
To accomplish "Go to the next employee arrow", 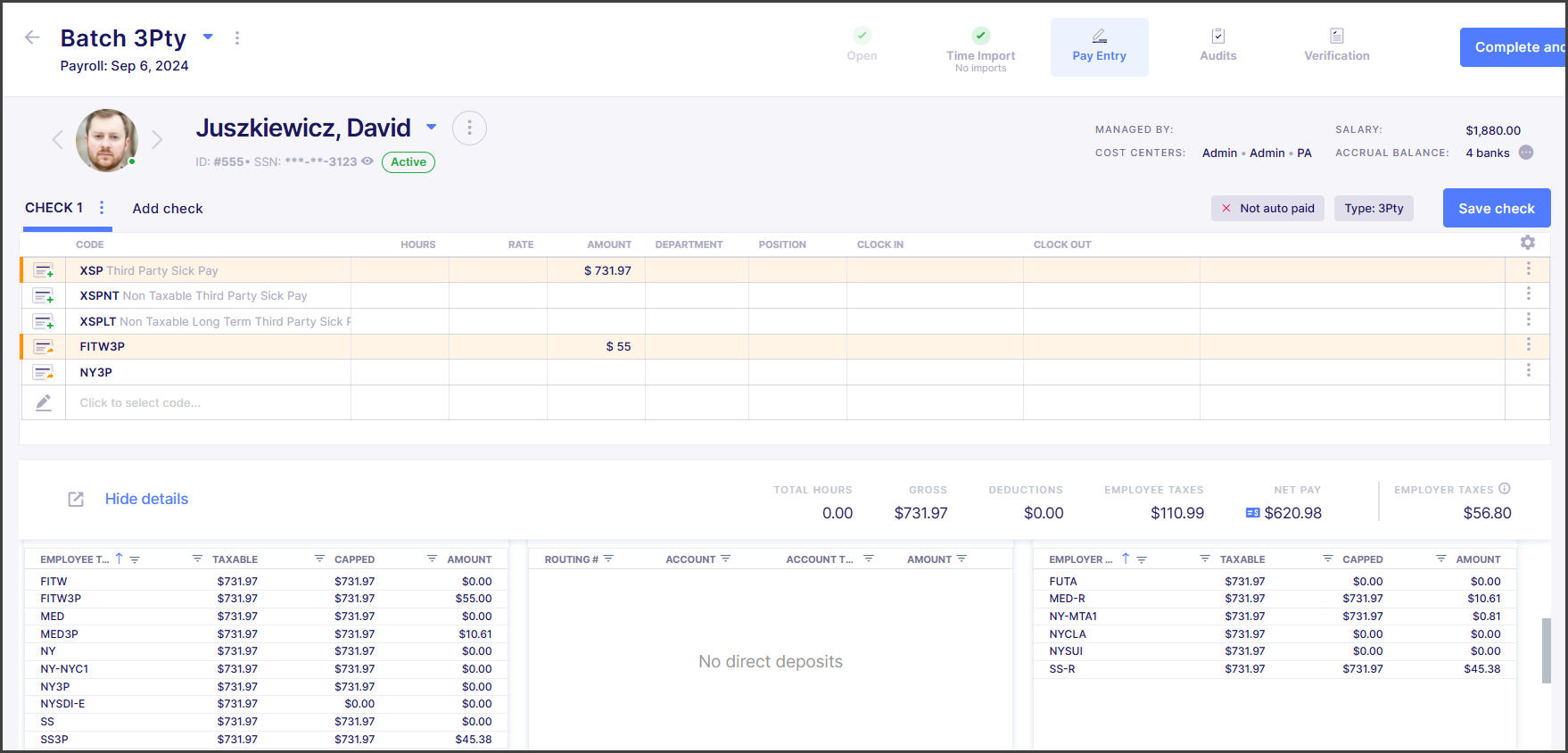I will coord(157,139).
